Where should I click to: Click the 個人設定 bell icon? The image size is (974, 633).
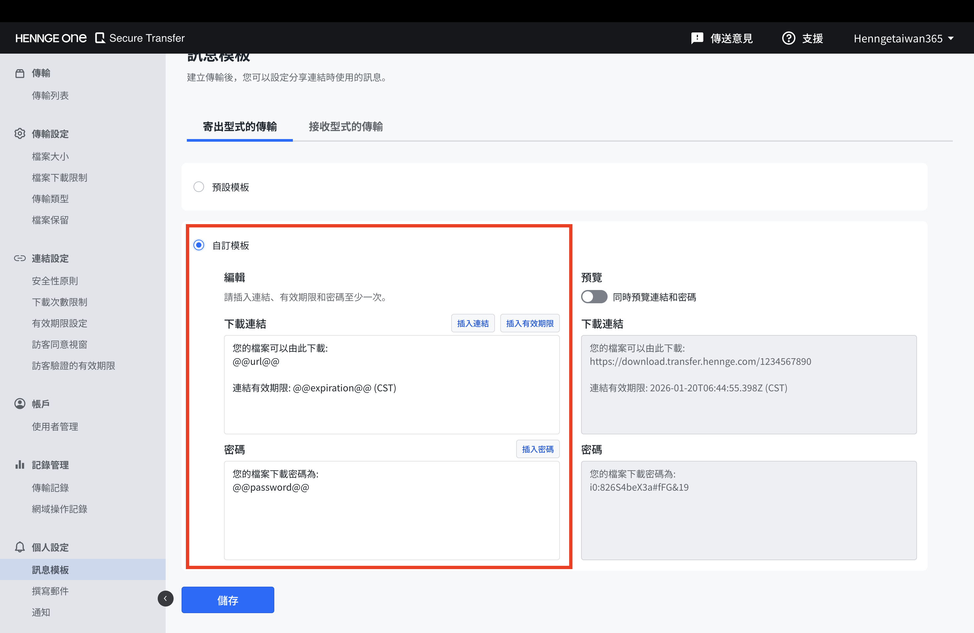tap(20, 547)
